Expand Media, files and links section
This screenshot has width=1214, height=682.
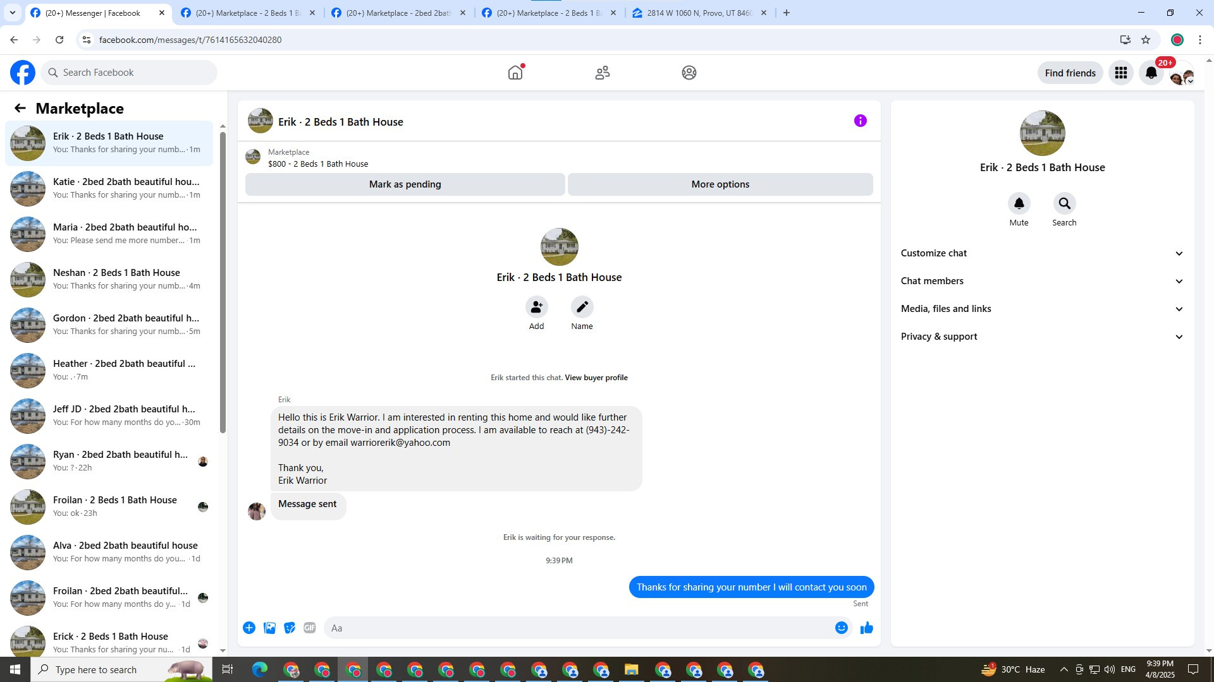1041,309
